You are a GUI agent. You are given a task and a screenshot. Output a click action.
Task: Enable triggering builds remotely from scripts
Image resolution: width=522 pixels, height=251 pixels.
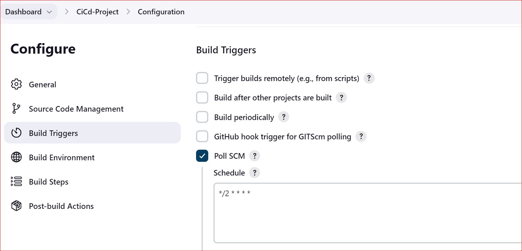click(202, 78)
